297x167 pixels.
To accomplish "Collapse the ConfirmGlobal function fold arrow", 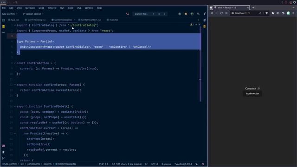I will [15, 106].
